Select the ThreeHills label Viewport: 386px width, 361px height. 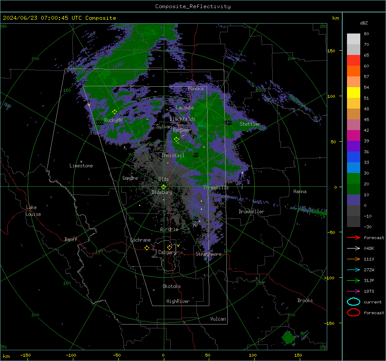pyautogui.click(x=216, y=188)
